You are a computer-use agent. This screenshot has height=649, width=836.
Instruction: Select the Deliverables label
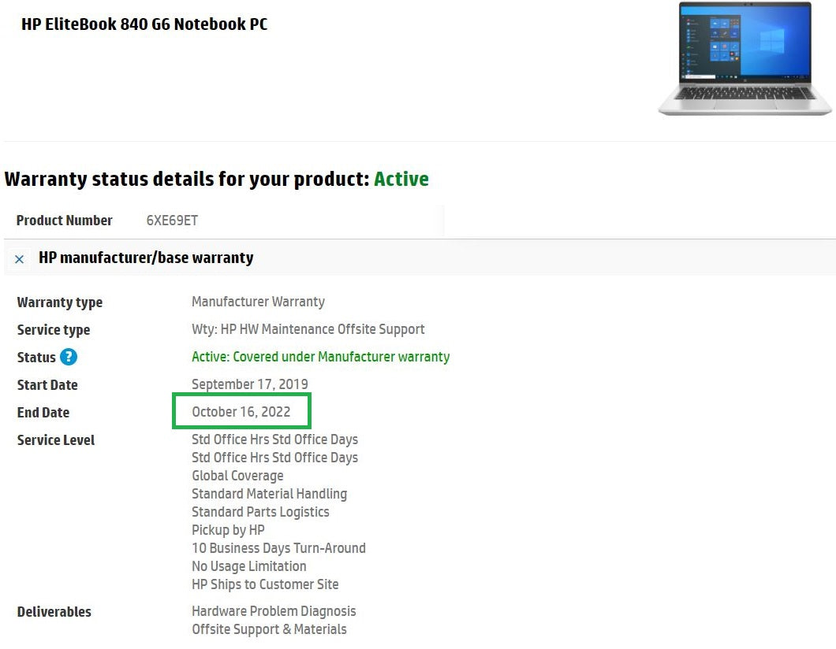click(54, 612)
